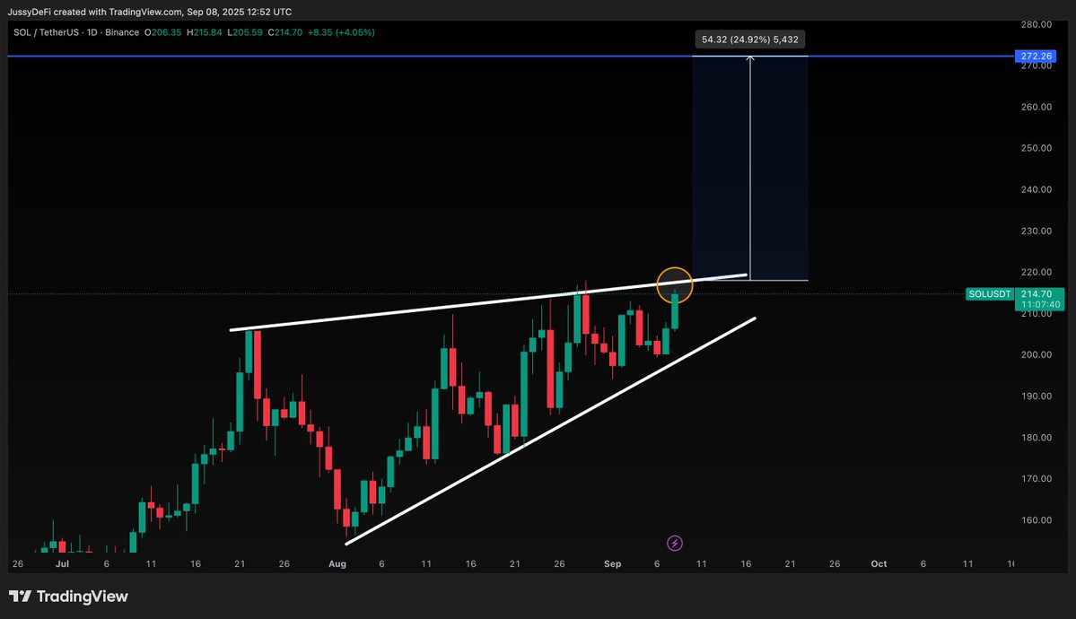Click the purple lightning event icon
This screenshot has height=619, width=1076.
click(675, 544)
